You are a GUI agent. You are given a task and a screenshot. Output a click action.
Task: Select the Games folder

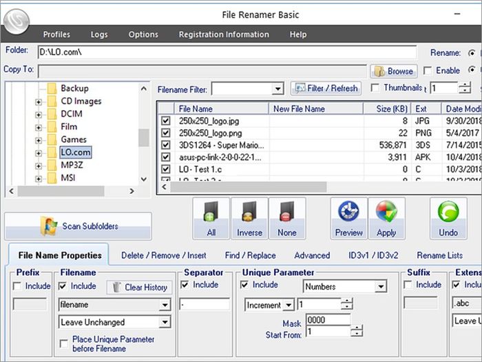tap(74, 139)
